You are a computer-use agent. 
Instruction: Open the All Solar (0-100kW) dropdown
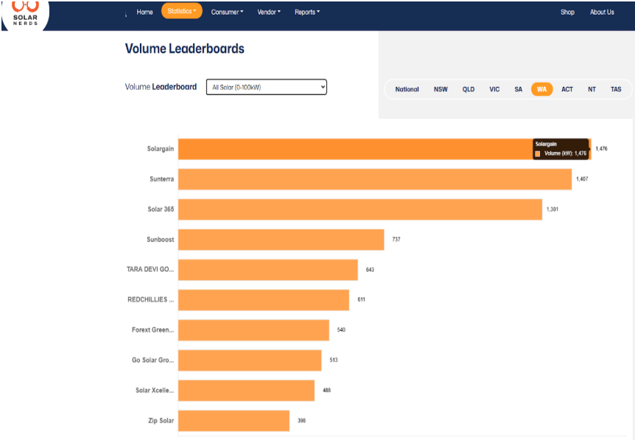tap(266, 87)
